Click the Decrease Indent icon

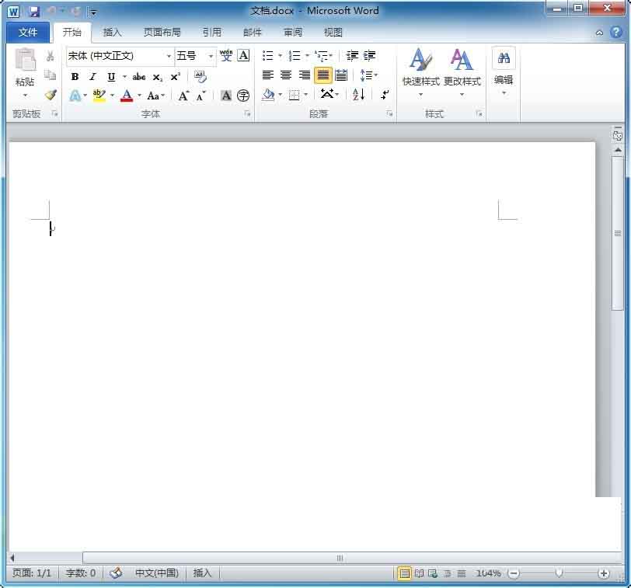352,56
